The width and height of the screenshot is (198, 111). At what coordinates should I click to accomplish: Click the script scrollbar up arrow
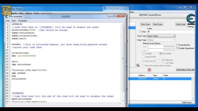123,24
